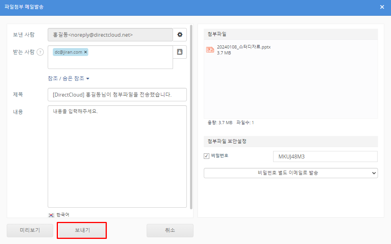This screenshot has width=391, height=244.
Task: Focus the 내용 message body textarea
Action: click(117, 158)
